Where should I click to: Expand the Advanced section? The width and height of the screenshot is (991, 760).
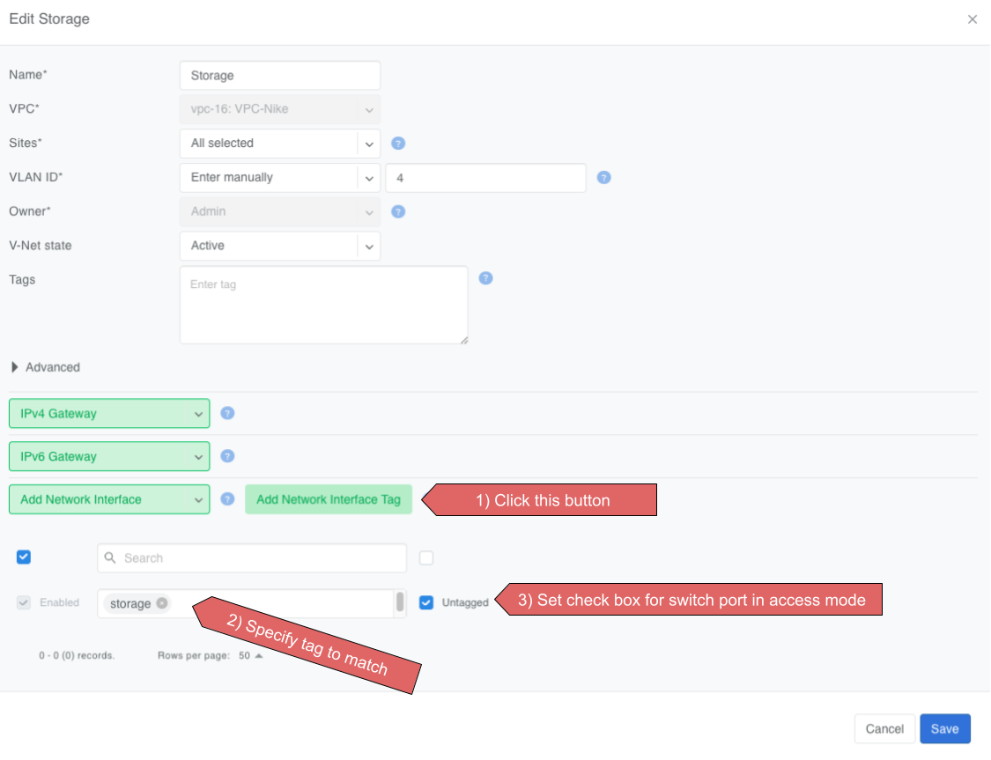click(44, 367)
